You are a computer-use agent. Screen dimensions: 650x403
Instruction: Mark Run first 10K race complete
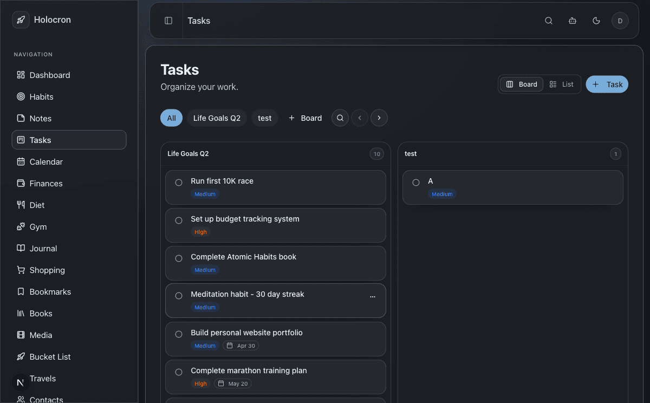(179, 183)
